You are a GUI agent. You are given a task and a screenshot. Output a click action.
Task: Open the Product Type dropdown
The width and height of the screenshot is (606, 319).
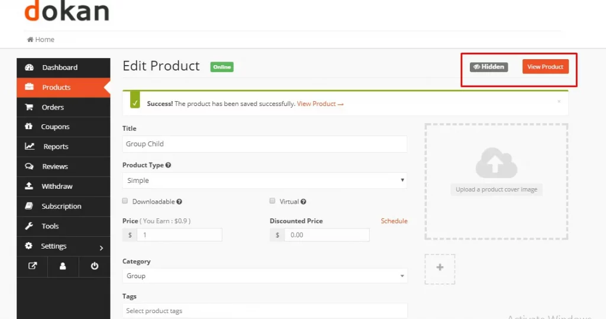pyautogui.click(x=265, y=181)
